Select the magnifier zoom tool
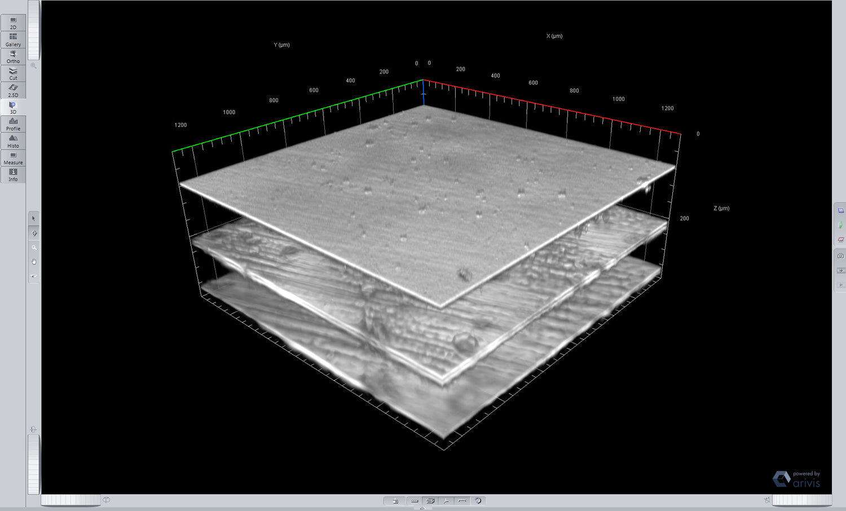 click(x=34, y=248)
